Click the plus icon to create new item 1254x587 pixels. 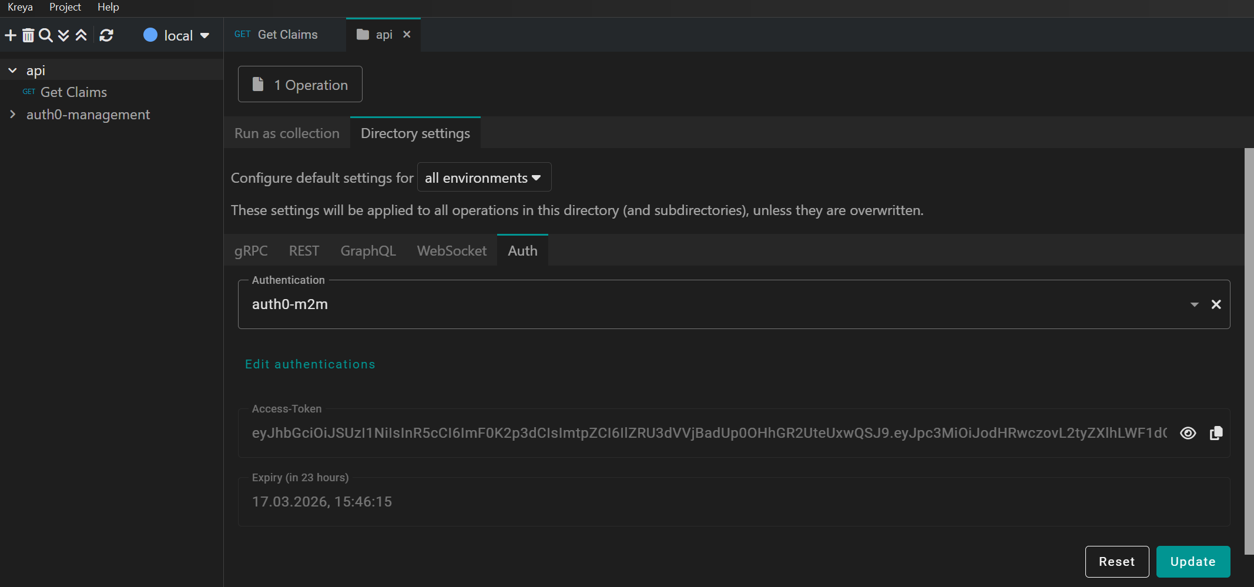click(11, 35)
